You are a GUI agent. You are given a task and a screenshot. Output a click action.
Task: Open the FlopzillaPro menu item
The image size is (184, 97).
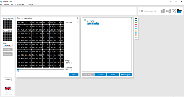coord(21,4)
